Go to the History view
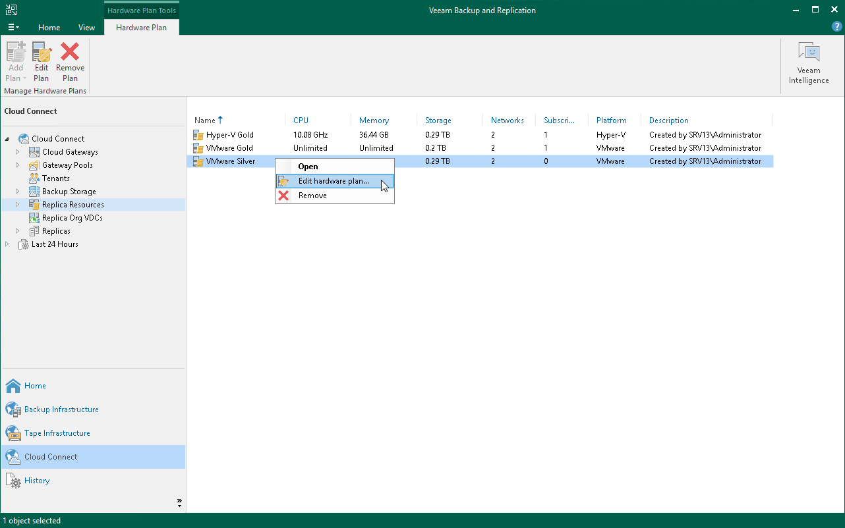The width and height of the screenshot is (845, 528). coord(37,481)
